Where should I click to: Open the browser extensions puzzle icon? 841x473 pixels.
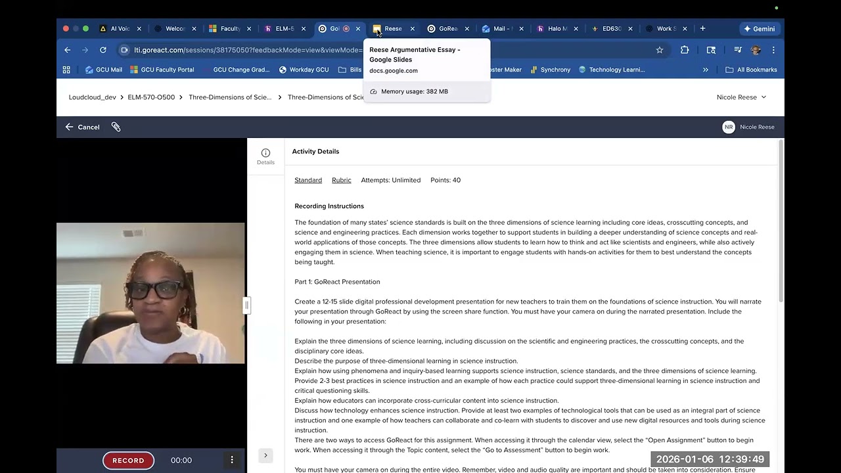[x=685, y=50]
